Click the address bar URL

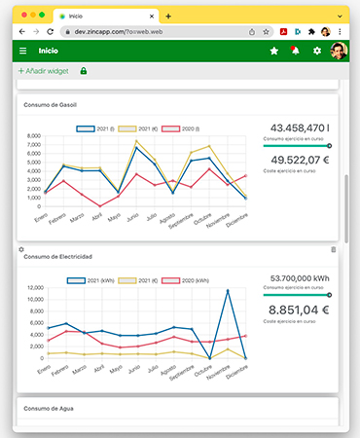119,32
